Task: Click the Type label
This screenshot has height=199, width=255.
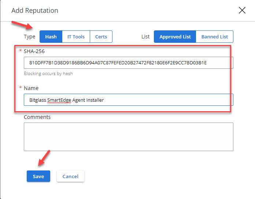Action: tap(29, 37)
